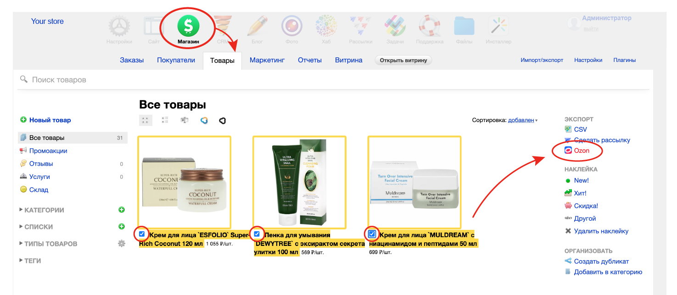Uncheck the ESFOLIO Coconut cream checkbox

pyautogui.click(x=141, y=234)
